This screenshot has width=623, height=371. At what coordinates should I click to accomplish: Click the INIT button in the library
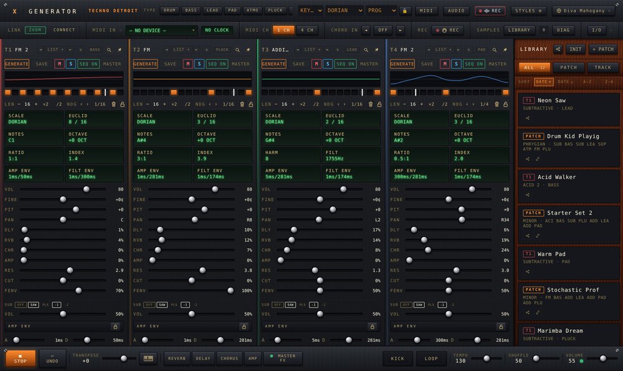click(575, 49)
